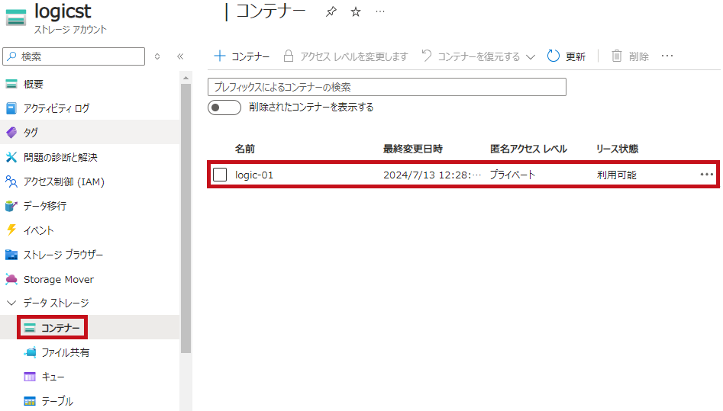The width and height of the screenshot is (723, 411).
Task: Open アクセス制御 (IAM) in sidebar
Action: tap(63, 181)
